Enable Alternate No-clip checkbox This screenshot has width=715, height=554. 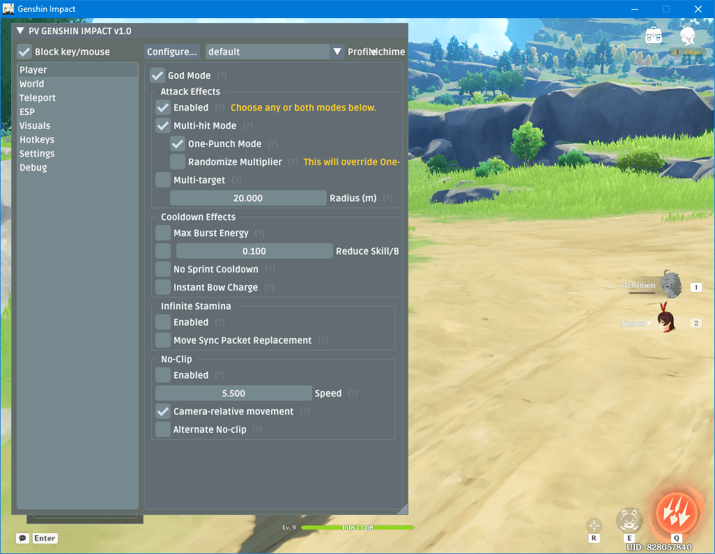(163, 429)
